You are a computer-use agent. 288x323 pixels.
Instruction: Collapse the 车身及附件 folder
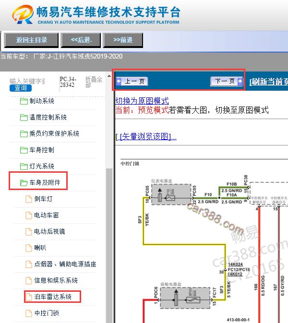click(45, 182)
